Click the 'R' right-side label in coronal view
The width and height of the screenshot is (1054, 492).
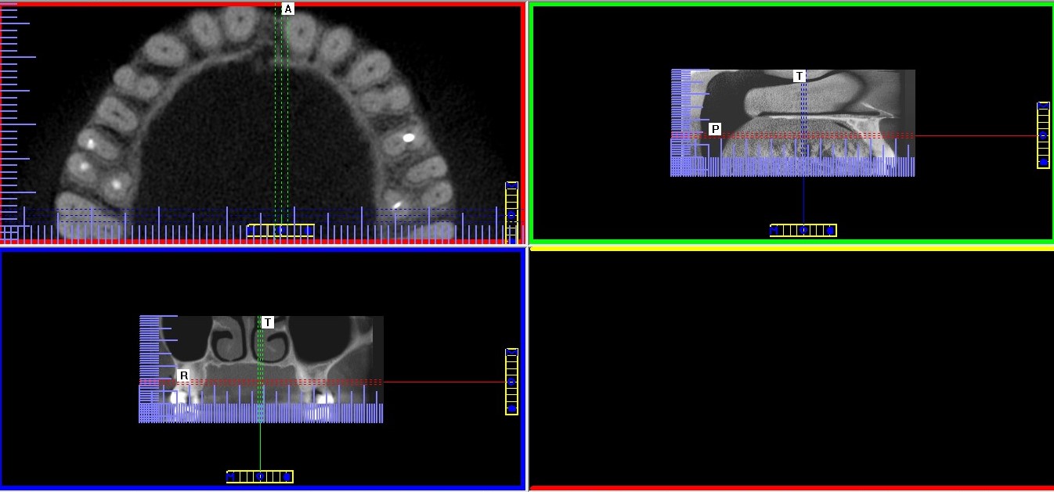pos(183,375)
